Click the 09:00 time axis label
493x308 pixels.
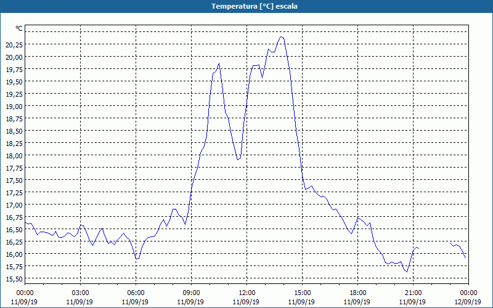point(191,293)
